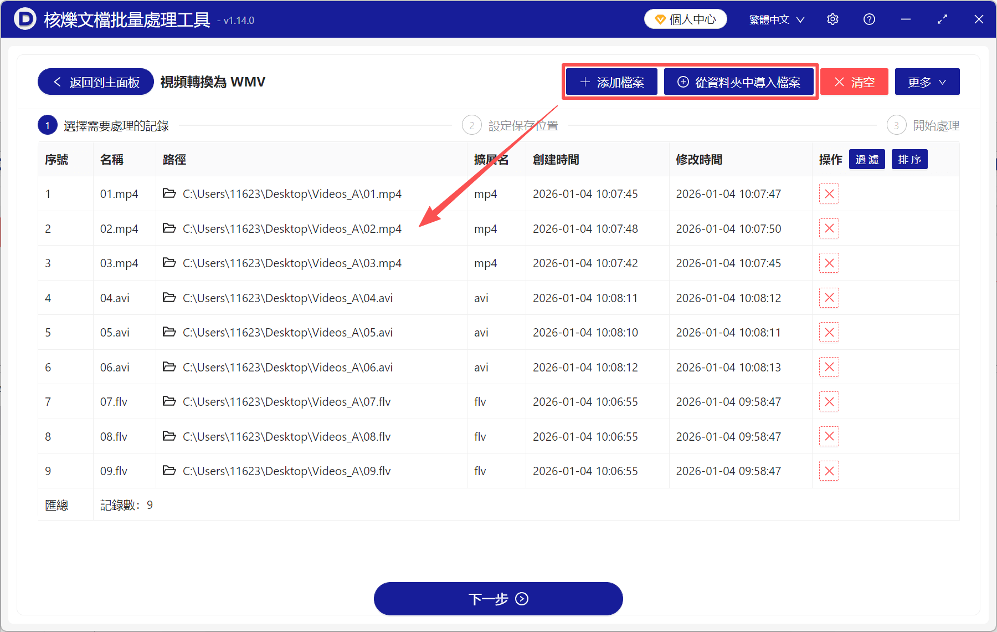Remove row 08.flv with its red X

point(829,436)
